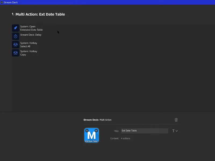Open the key icon chevron dropdown

point(96,131)
